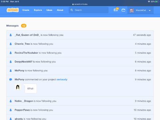The image size is (160, 120).
Task: Tap the 5:58 PM clock in status bar
Action: pos(5,2)
